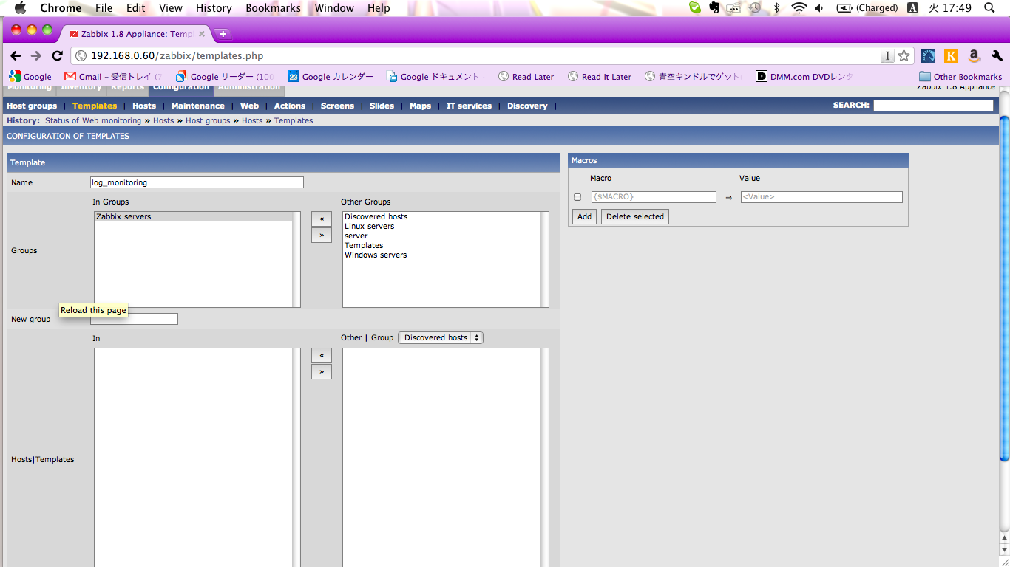
Task: Bookmark page with star icon
Action: (904, 56)
